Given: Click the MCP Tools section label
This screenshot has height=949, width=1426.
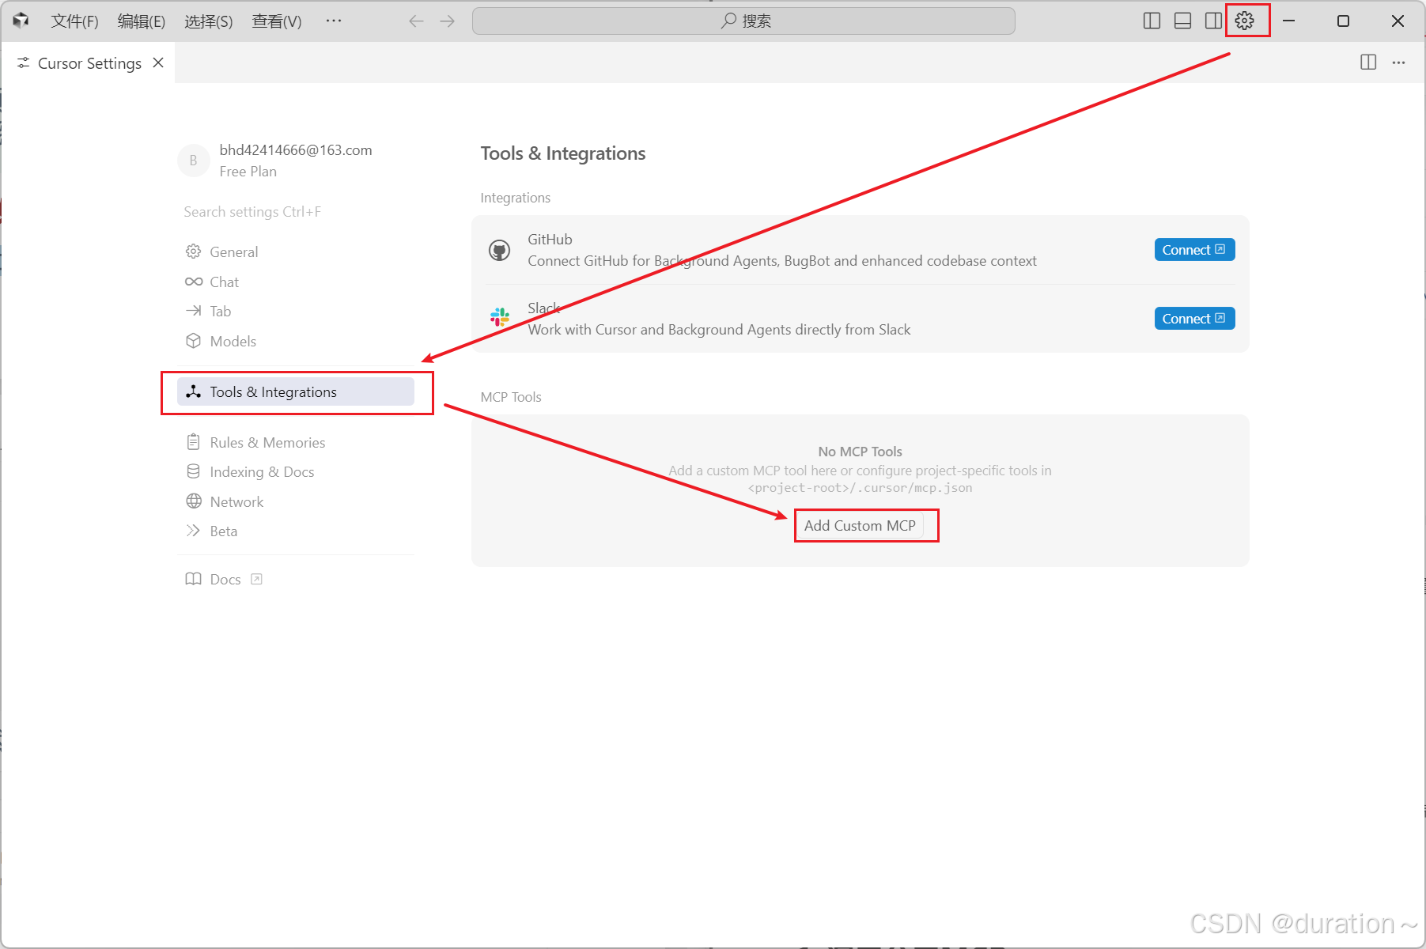Looking at the screenshot, I should coord(511,397).
